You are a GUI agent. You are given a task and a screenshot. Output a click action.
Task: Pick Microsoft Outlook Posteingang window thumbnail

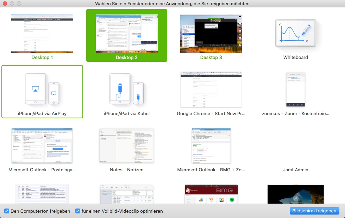tap(42, 146)
